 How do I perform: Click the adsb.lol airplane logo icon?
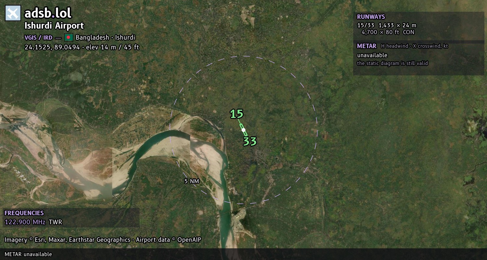13,13
